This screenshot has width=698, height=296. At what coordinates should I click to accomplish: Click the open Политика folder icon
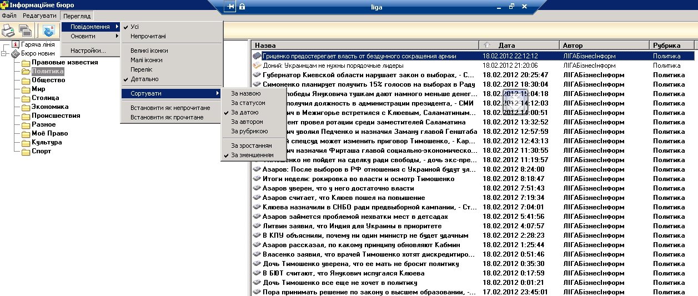pos(26,71)
